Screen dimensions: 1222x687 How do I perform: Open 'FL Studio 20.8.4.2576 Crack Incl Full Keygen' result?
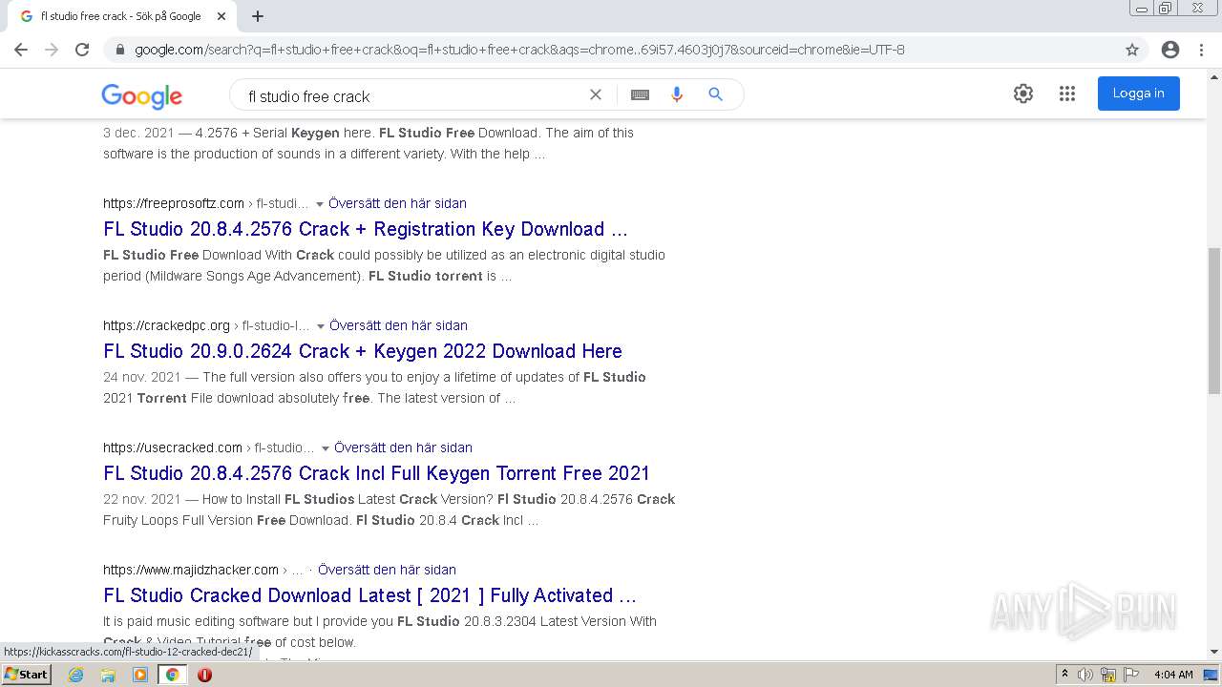point(376,473)
